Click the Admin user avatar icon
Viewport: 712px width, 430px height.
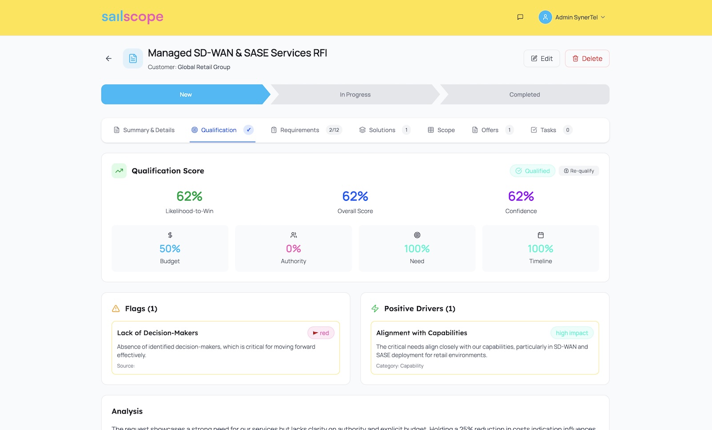coord(545,17)
